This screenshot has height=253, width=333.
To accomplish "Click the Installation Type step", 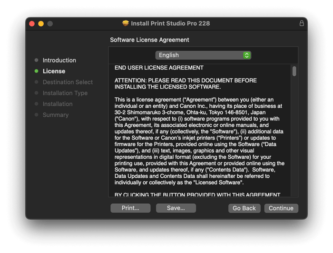I will click(x=65, y=93).
